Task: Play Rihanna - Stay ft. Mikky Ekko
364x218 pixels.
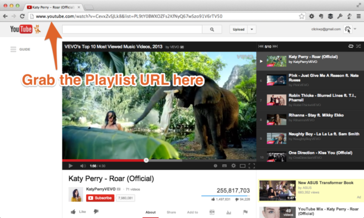Action: tap(310, 120)
